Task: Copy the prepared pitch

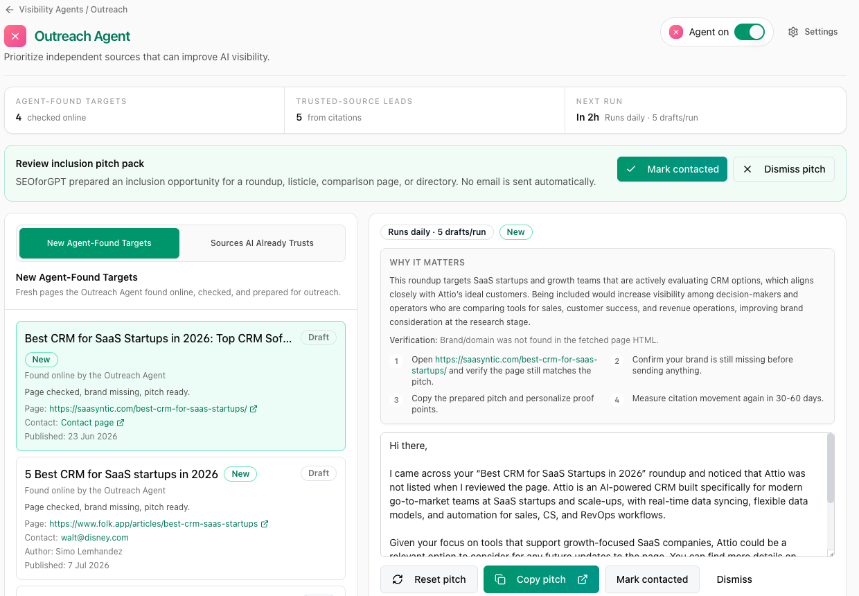Action: (x=541, y=579)
